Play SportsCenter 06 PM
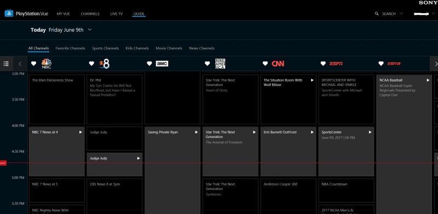This screenshot has width=438, height=214. [370, 132]
